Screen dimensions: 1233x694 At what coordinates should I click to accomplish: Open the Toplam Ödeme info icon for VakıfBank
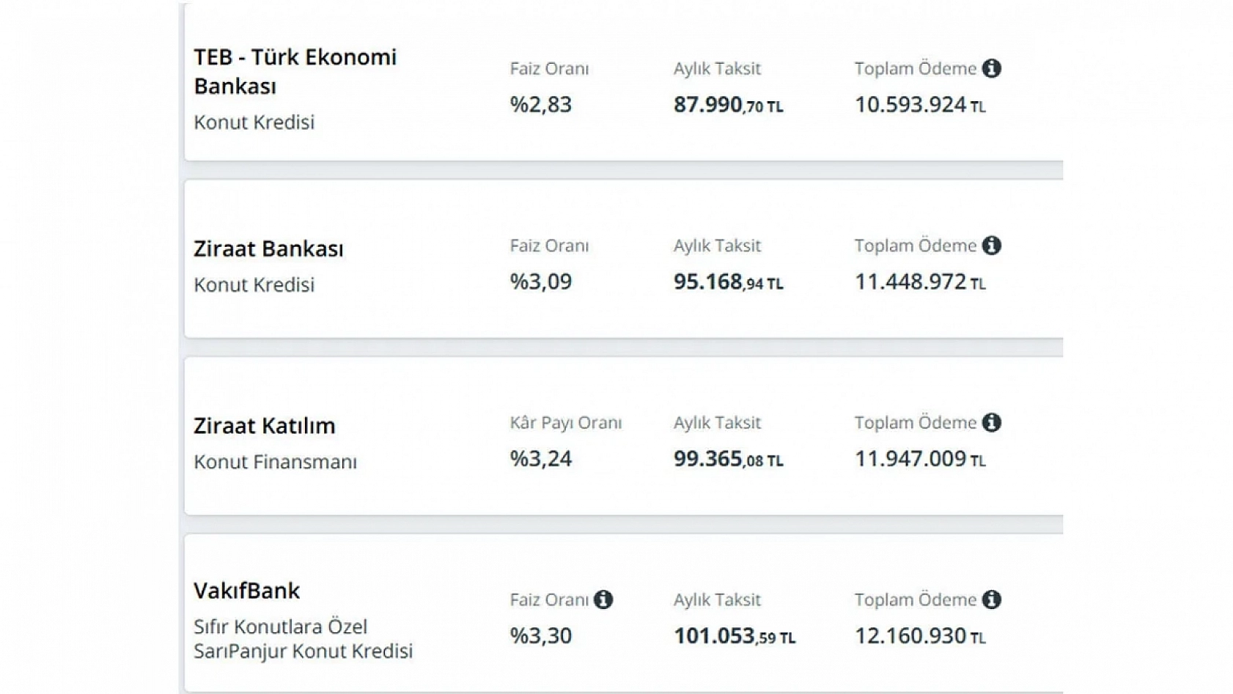click(x=993, y=599)
